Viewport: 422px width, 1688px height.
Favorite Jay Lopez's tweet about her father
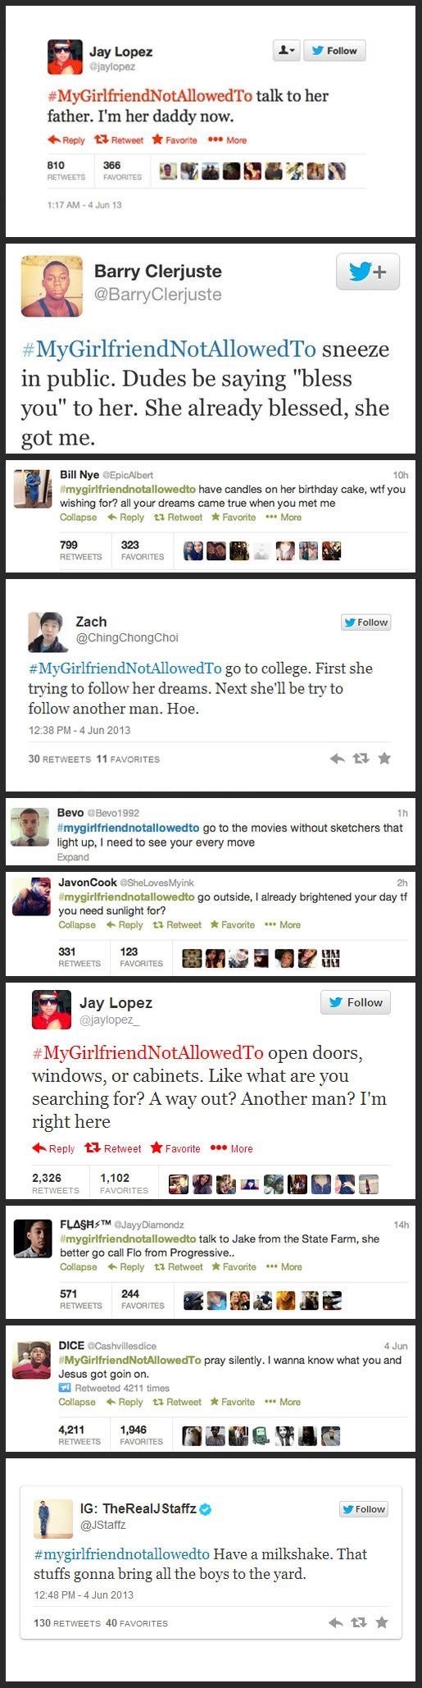coord(175,140)
